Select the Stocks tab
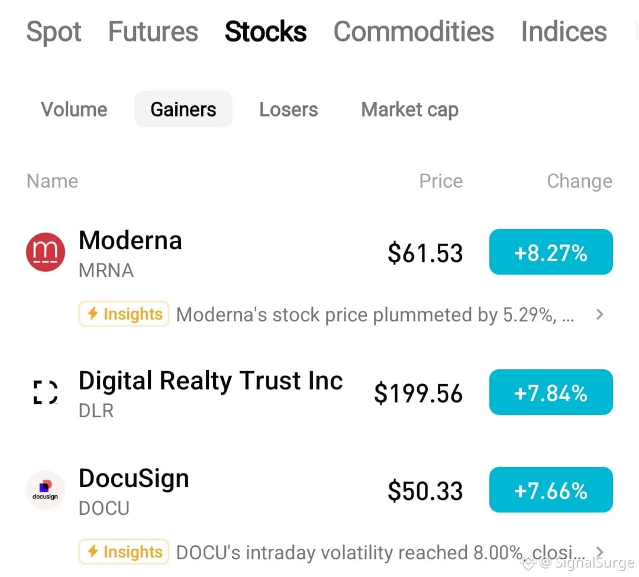The width and height of the screenshot is (639, 577). pyautogui.click(x=266, y=32)
